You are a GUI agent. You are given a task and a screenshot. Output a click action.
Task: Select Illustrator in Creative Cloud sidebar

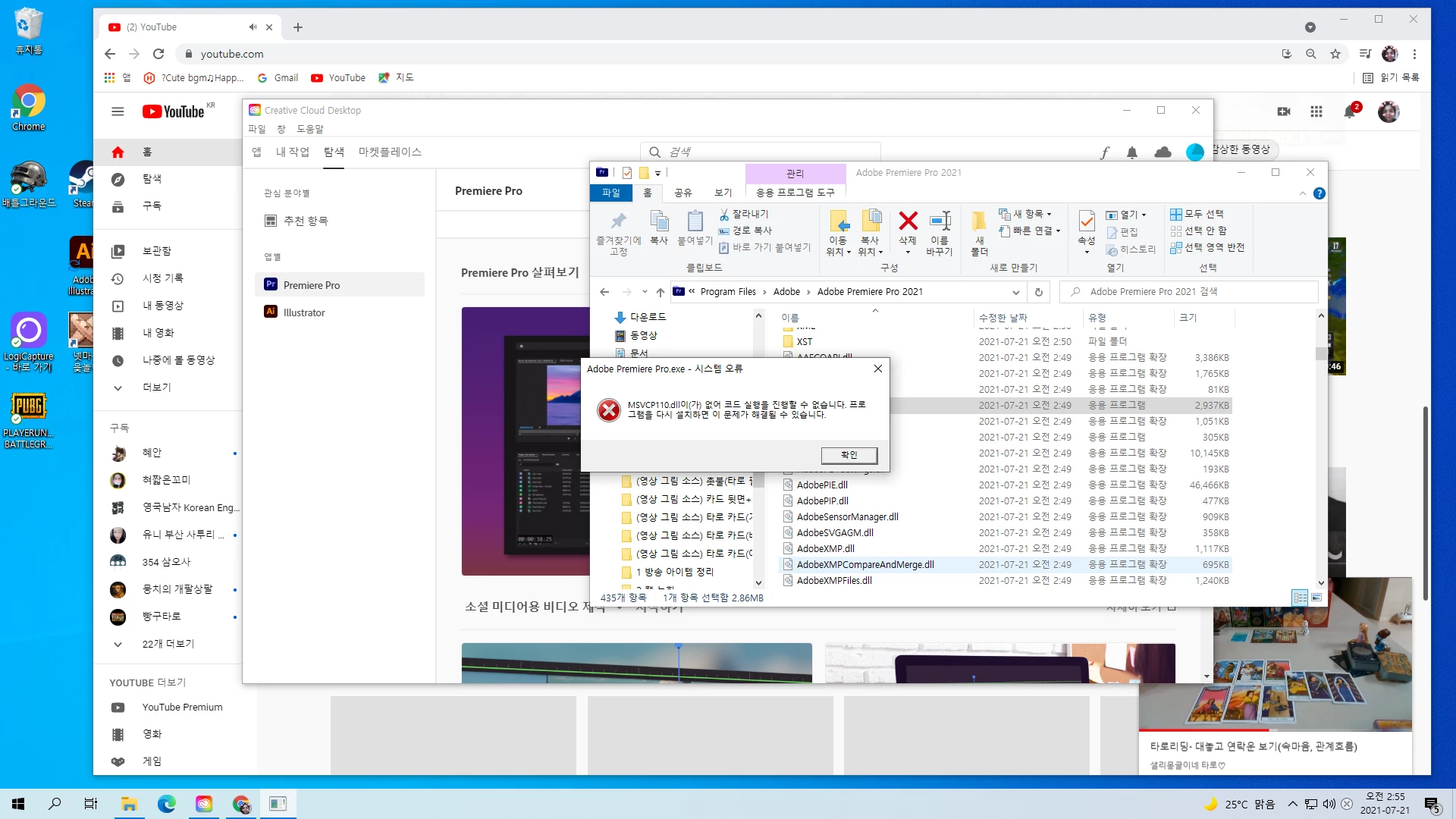[304, 312]
